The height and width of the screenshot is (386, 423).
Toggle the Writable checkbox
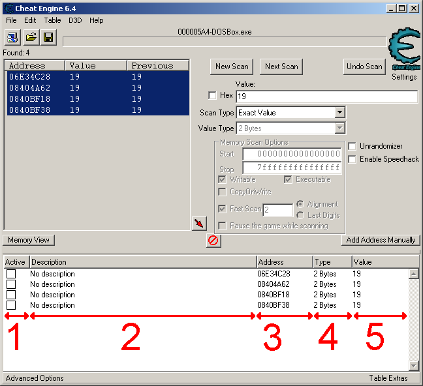click(x=222, y=179)
